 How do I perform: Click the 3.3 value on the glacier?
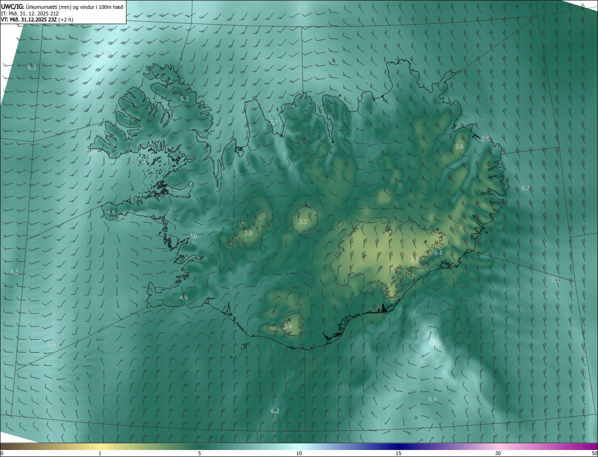[303, 221]
